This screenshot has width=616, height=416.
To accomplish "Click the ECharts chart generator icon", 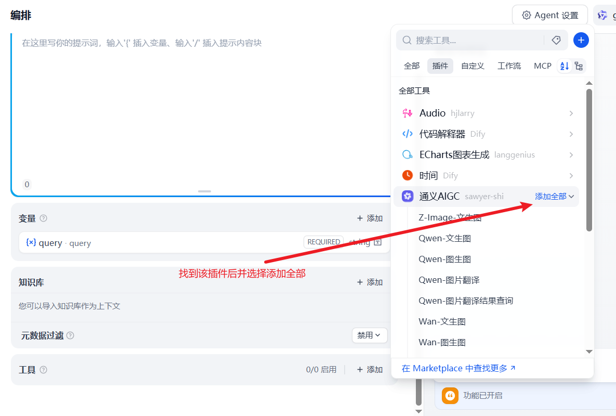I will click(408, 155).
